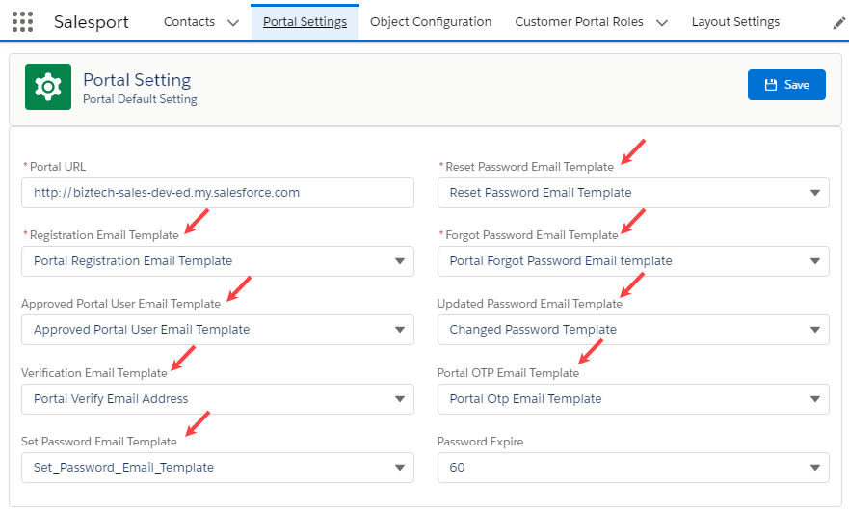Screen dimensions: 849x512
Task: Open Forgot Password Email Template dropdown
Action: tap(633, 261)
